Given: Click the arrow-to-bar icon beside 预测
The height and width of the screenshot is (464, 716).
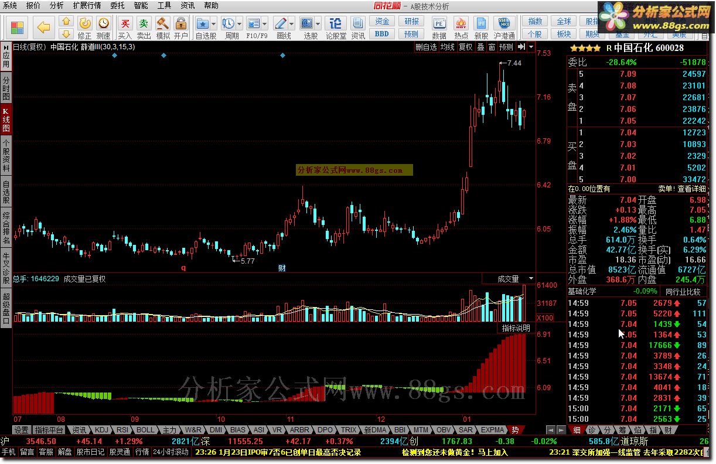Looking at the screenshot, I should 521,47.
